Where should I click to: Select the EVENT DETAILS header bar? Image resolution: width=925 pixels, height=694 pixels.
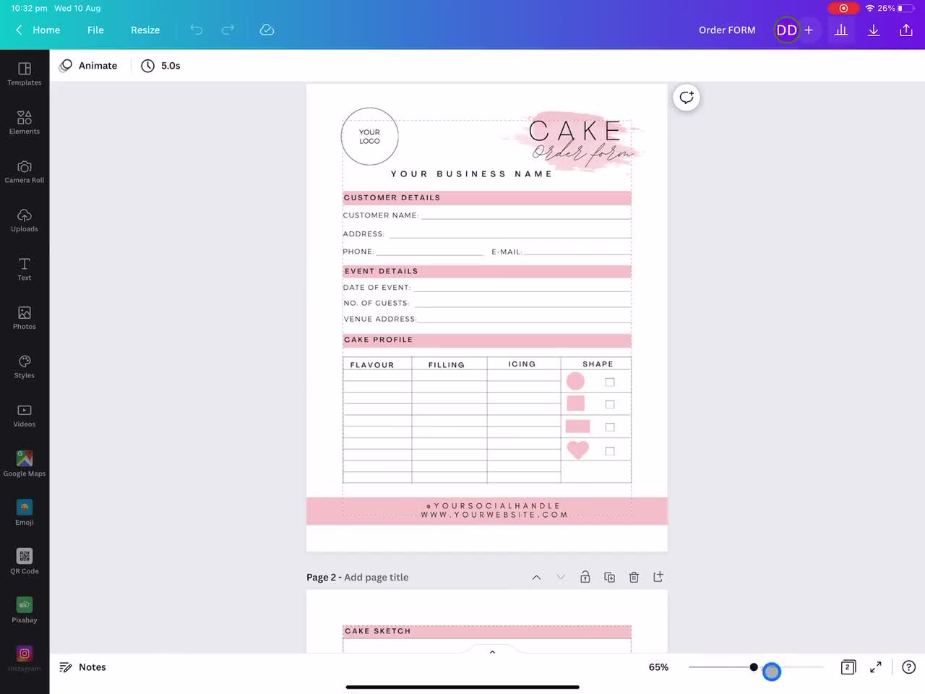(487, 272)
